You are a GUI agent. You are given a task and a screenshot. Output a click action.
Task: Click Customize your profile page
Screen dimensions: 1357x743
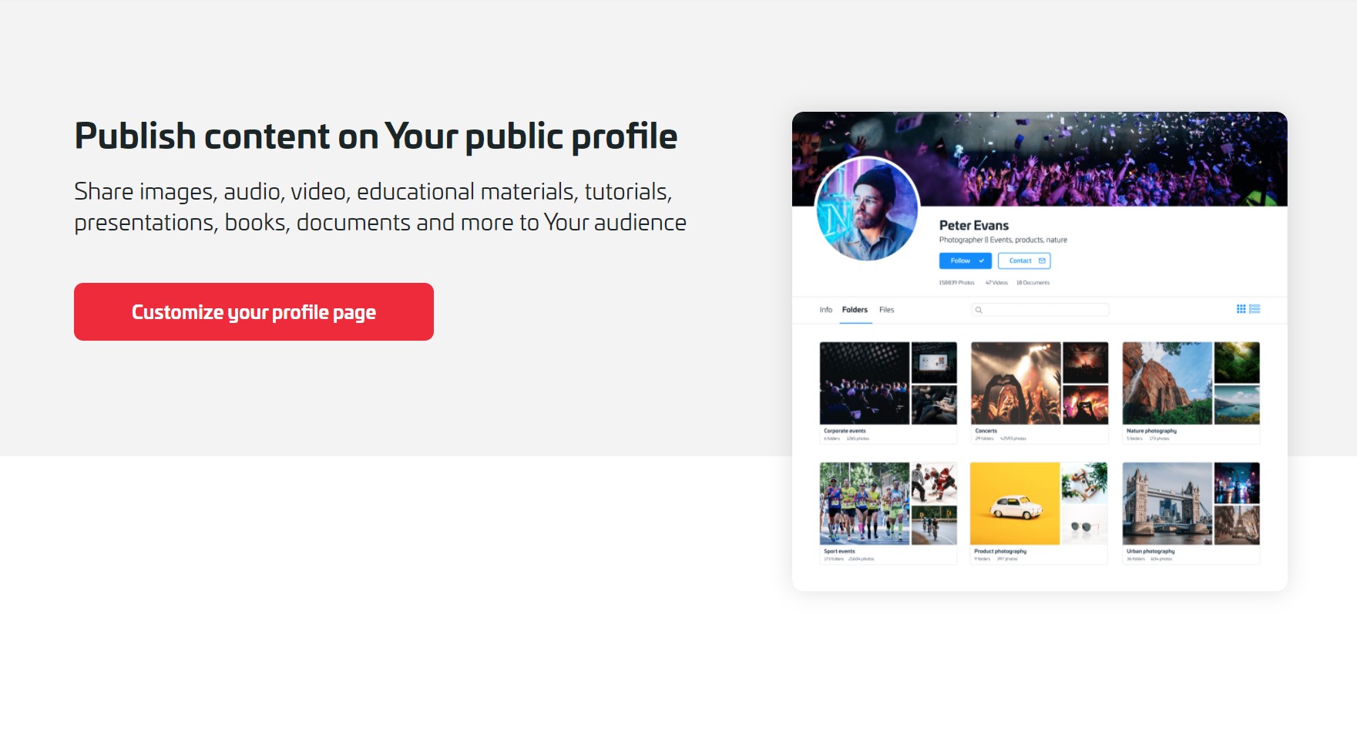[254, 311]
